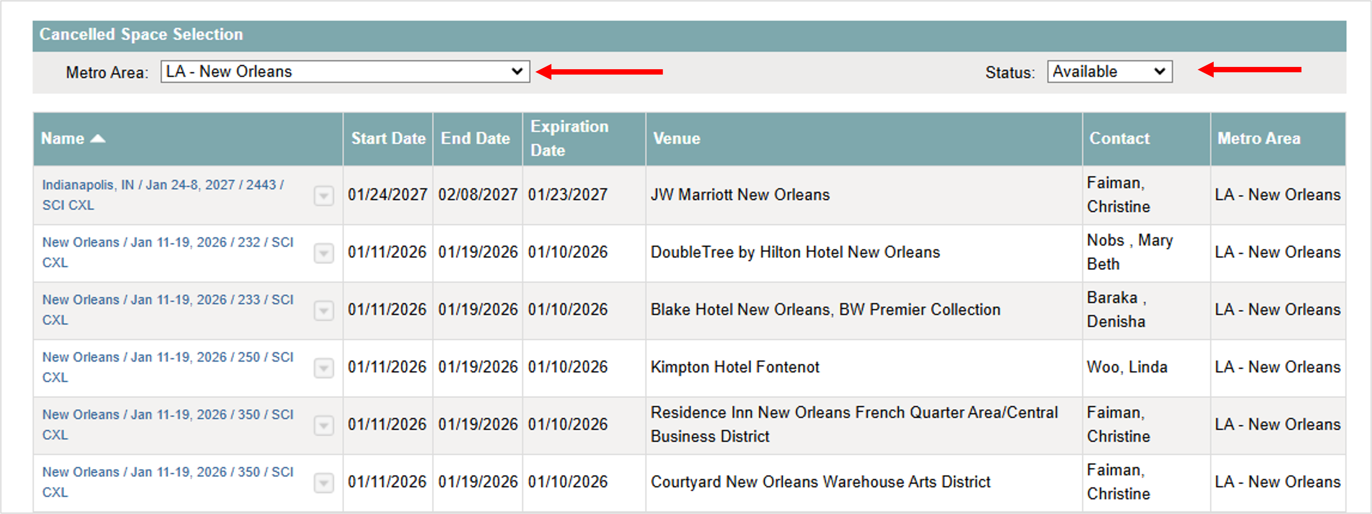1372x514 pixels.
Task: Sort by End Date column
Action: coord(475,138)
